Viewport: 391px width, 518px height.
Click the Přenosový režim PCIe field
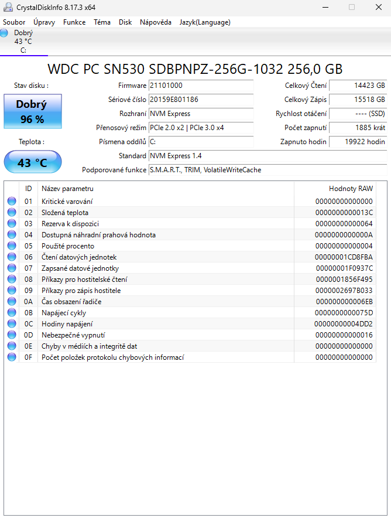pos(201,128)
